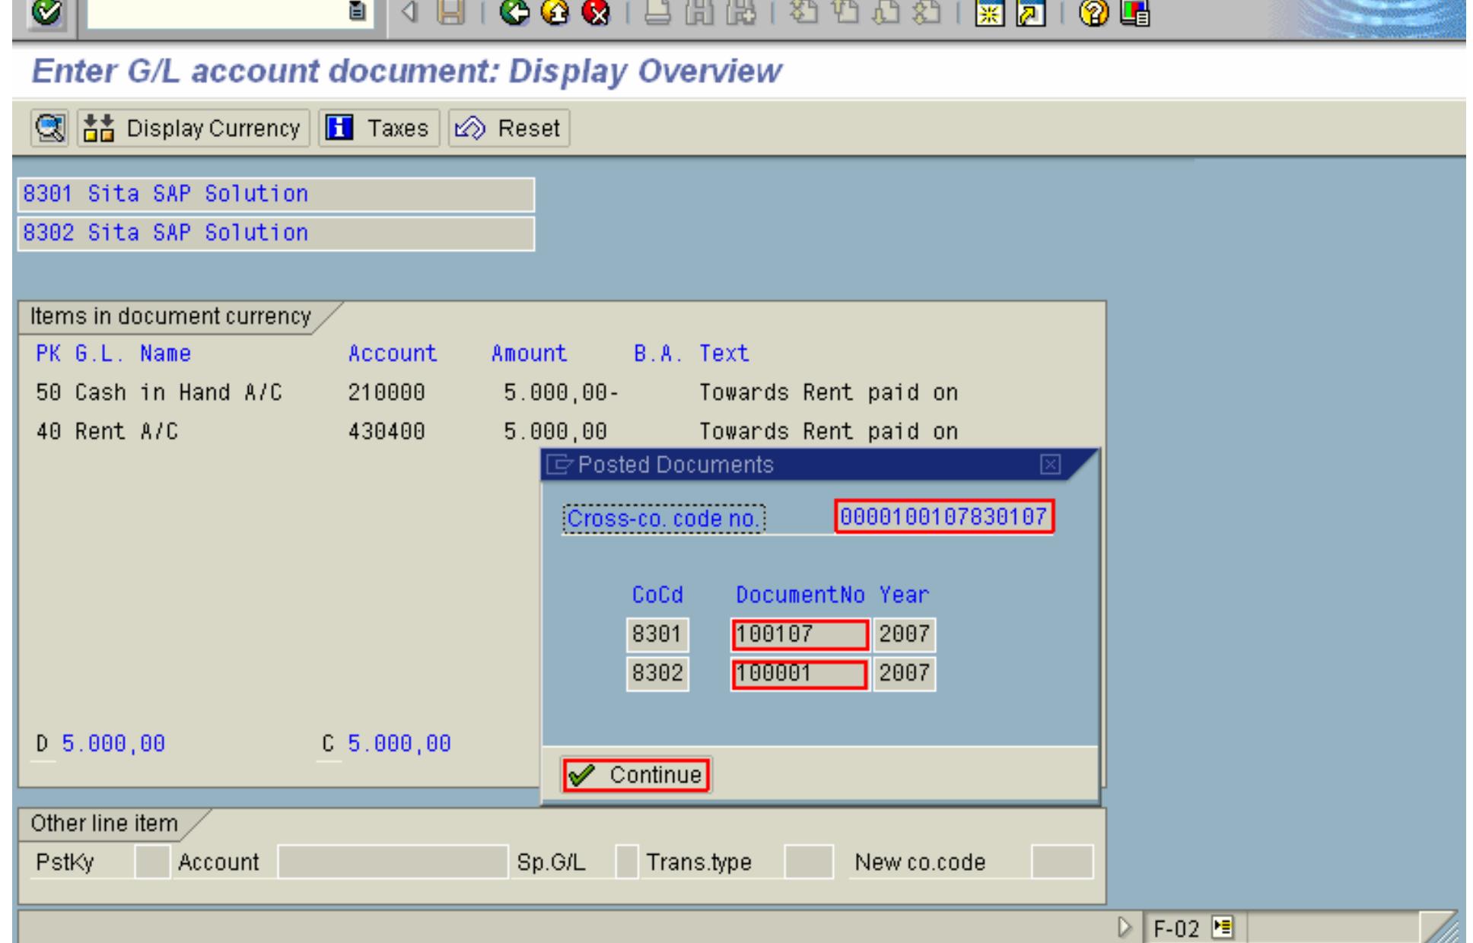Cancel with the red X icon
The width and height of the screenshot is (1473, 943).
pyautogui.click(x=596, y=13)
